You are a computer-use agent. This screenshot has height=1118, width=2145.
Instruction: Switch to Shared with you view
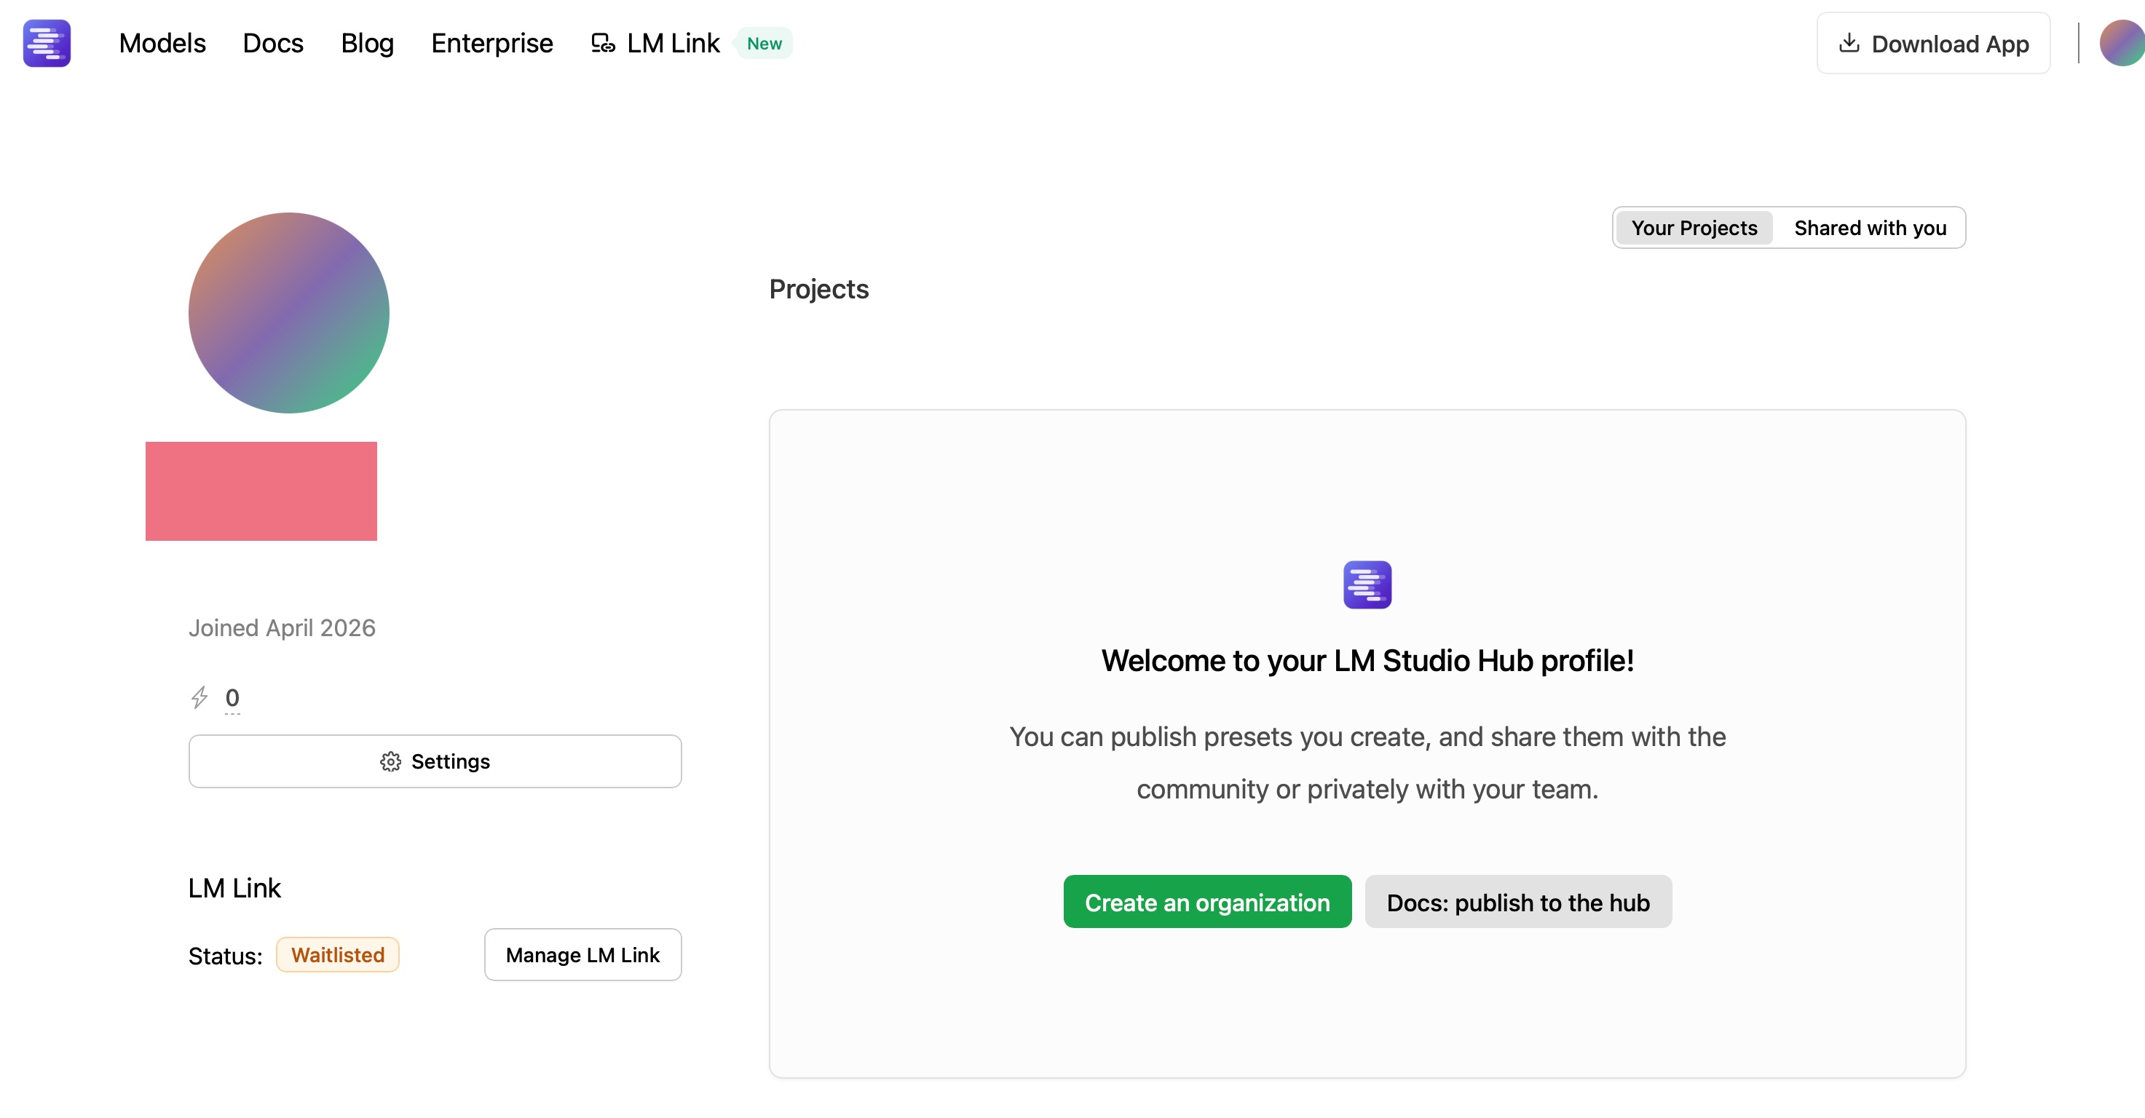(1869, 228)
